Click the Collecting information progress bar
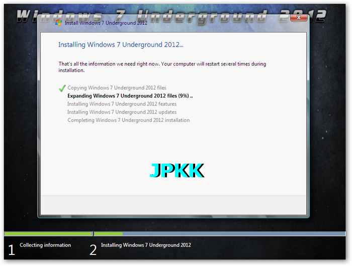 [48, 234]
